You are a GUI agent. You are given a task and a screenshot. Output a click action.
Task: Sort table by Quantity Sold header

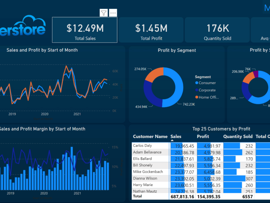click(238, 136)
